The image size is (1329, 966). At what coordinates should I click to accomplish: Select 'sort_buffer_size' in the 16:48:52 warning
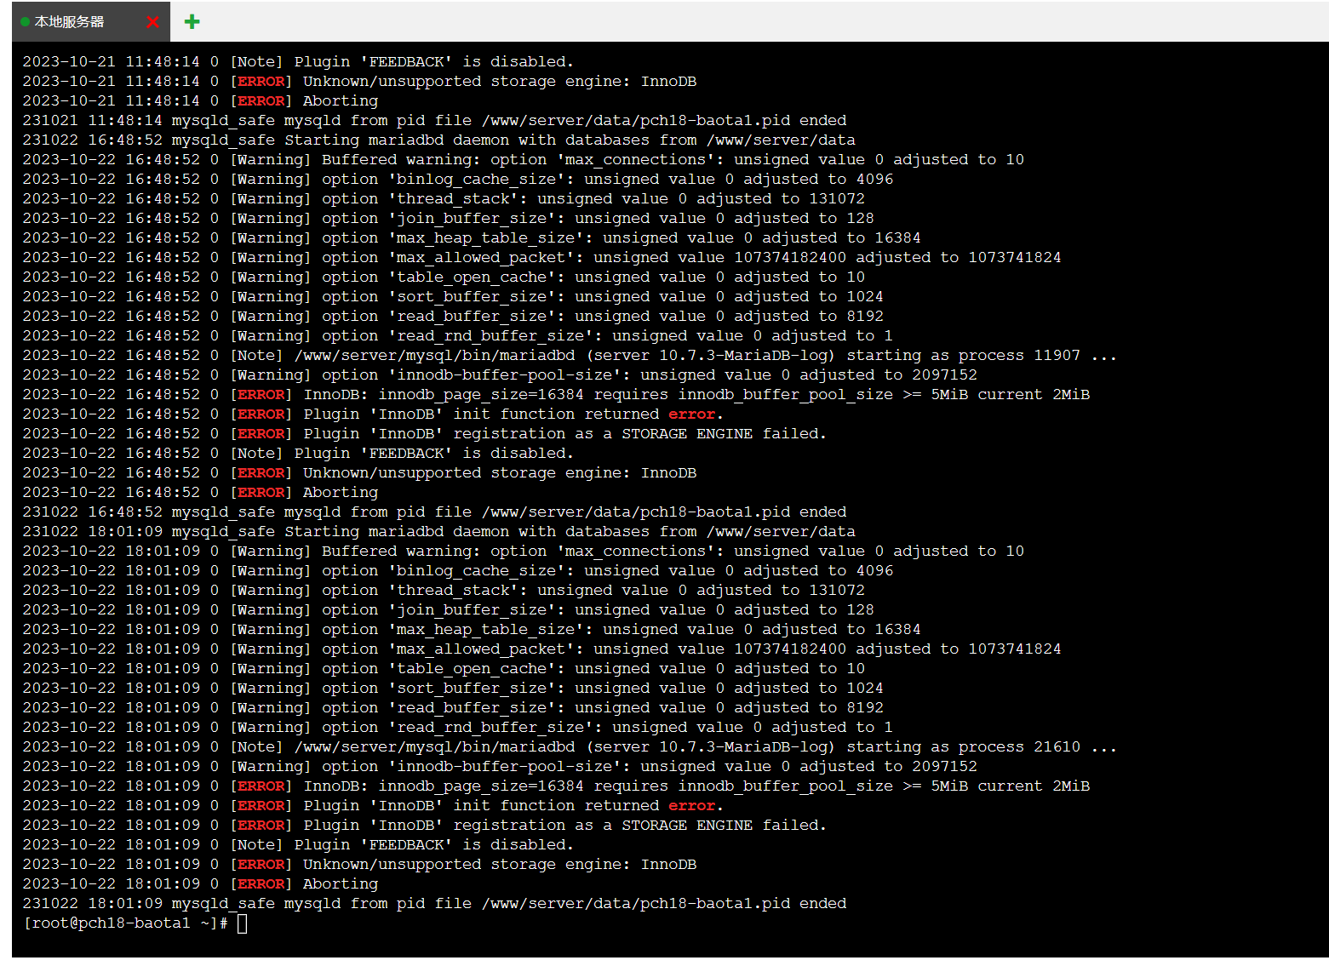click(x=472, y=297)
